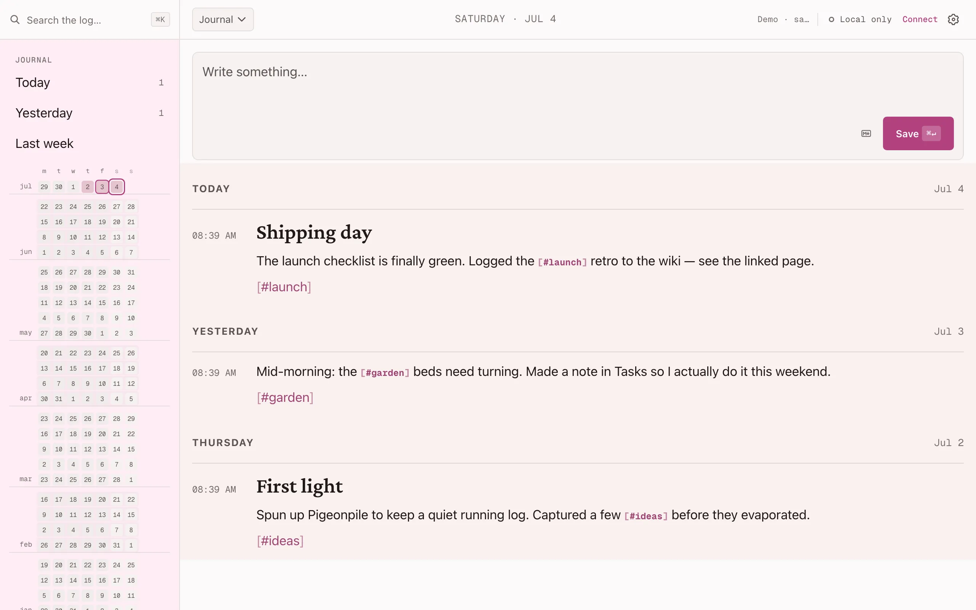
Task: Open the First light entry heading
Action: pyautogui.click(x=300, y=486)
